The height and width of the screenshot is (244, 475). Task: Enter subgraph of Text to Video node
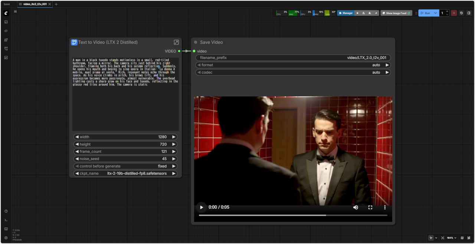tap(176, 42)
